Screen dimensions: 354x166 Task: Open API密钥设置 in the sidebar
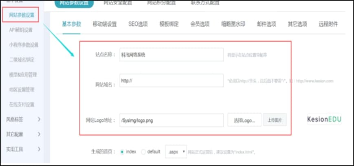click(21, 30)
